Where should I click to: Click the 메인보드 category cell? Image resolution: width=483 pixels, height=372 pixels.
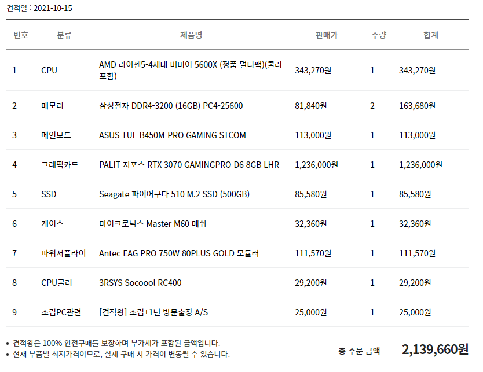[56, 135]
